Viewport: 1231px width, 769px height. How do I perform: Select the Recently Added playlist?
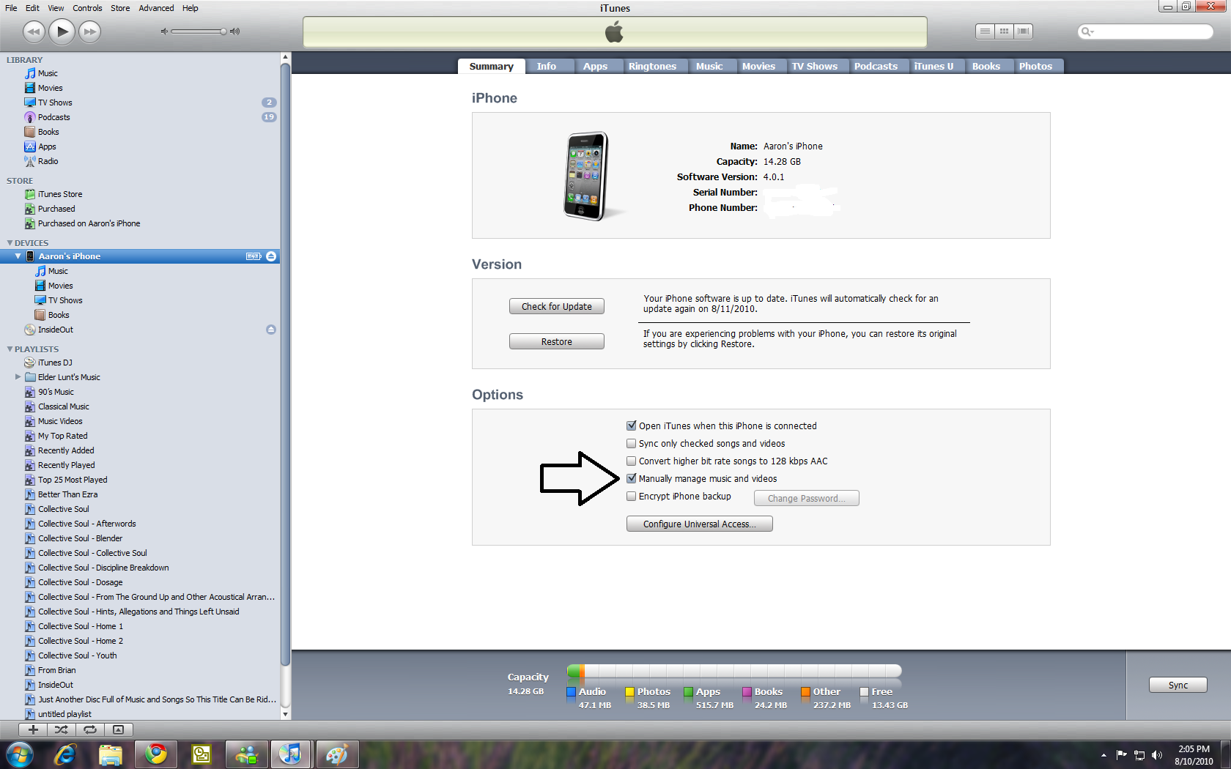tap(66, 450)
